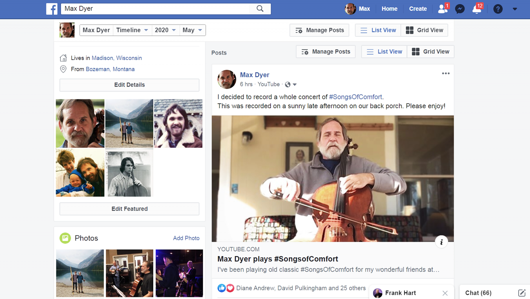
Task: Open the #SongsOfComfort hashtag link
Action: 355,97
